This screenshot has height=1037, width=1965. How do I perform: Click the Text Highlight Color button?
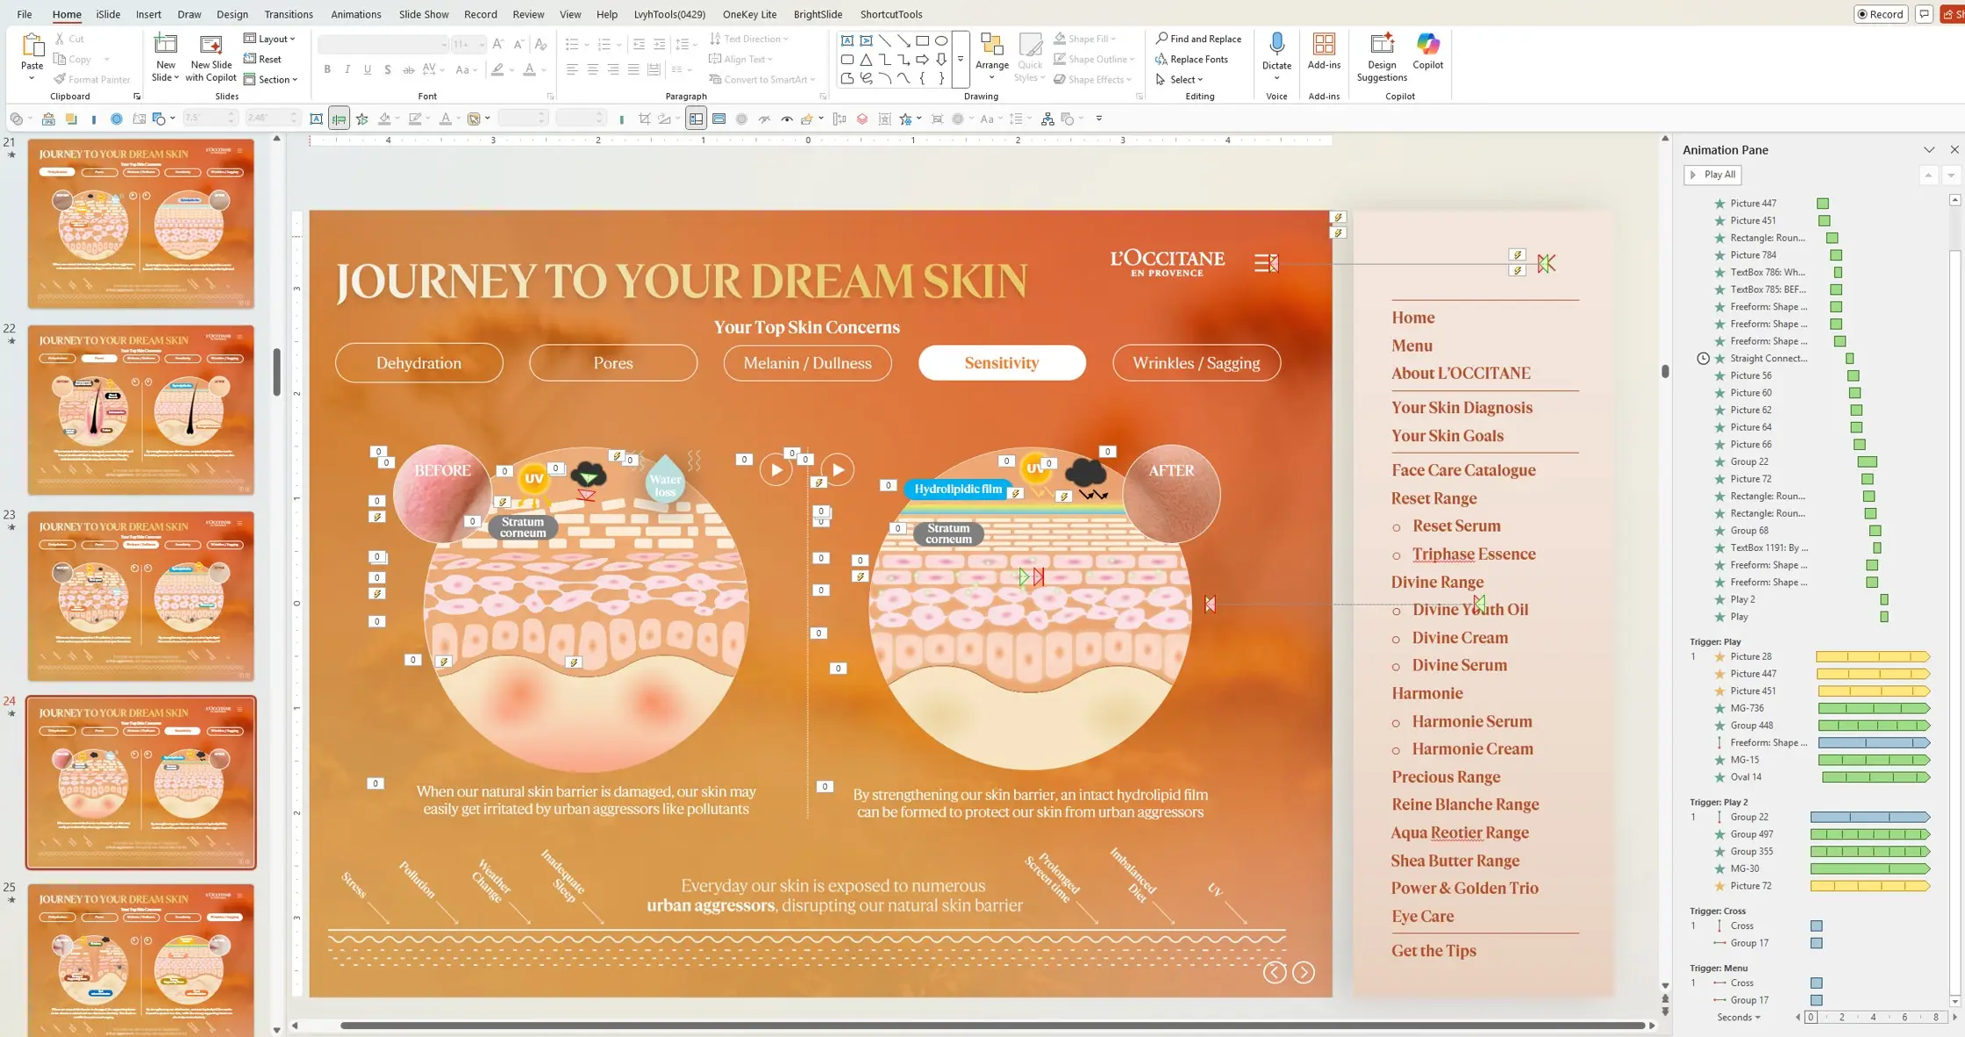[497, 69]
